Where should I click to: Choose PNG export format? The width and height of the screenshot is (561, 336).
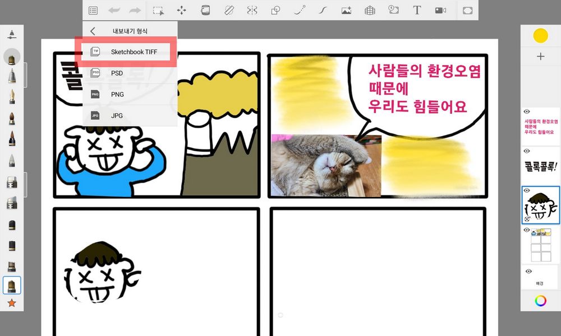click(130, 94)
